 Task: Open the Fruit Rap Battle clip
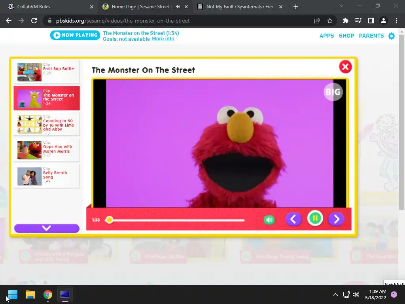[x=47, y=72]
